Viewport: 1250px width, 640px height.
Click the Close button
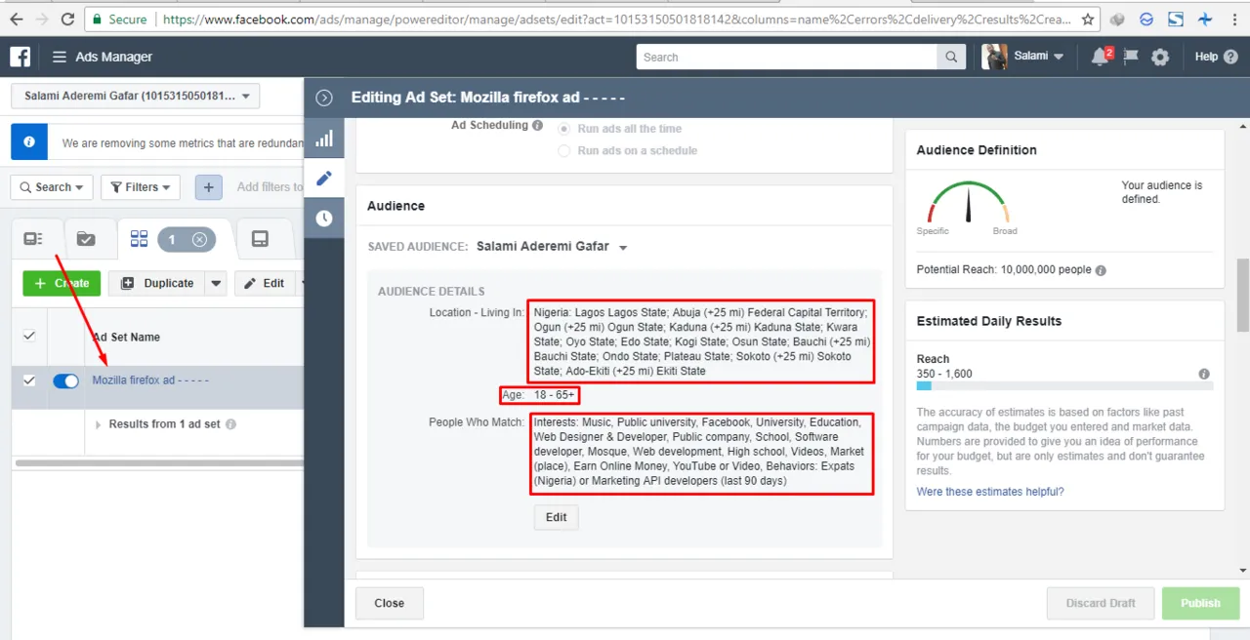click(x=389, y=603)
